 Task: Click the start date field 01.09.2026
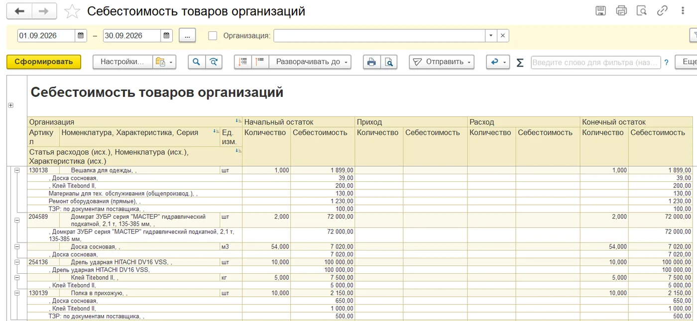[46, 36]
